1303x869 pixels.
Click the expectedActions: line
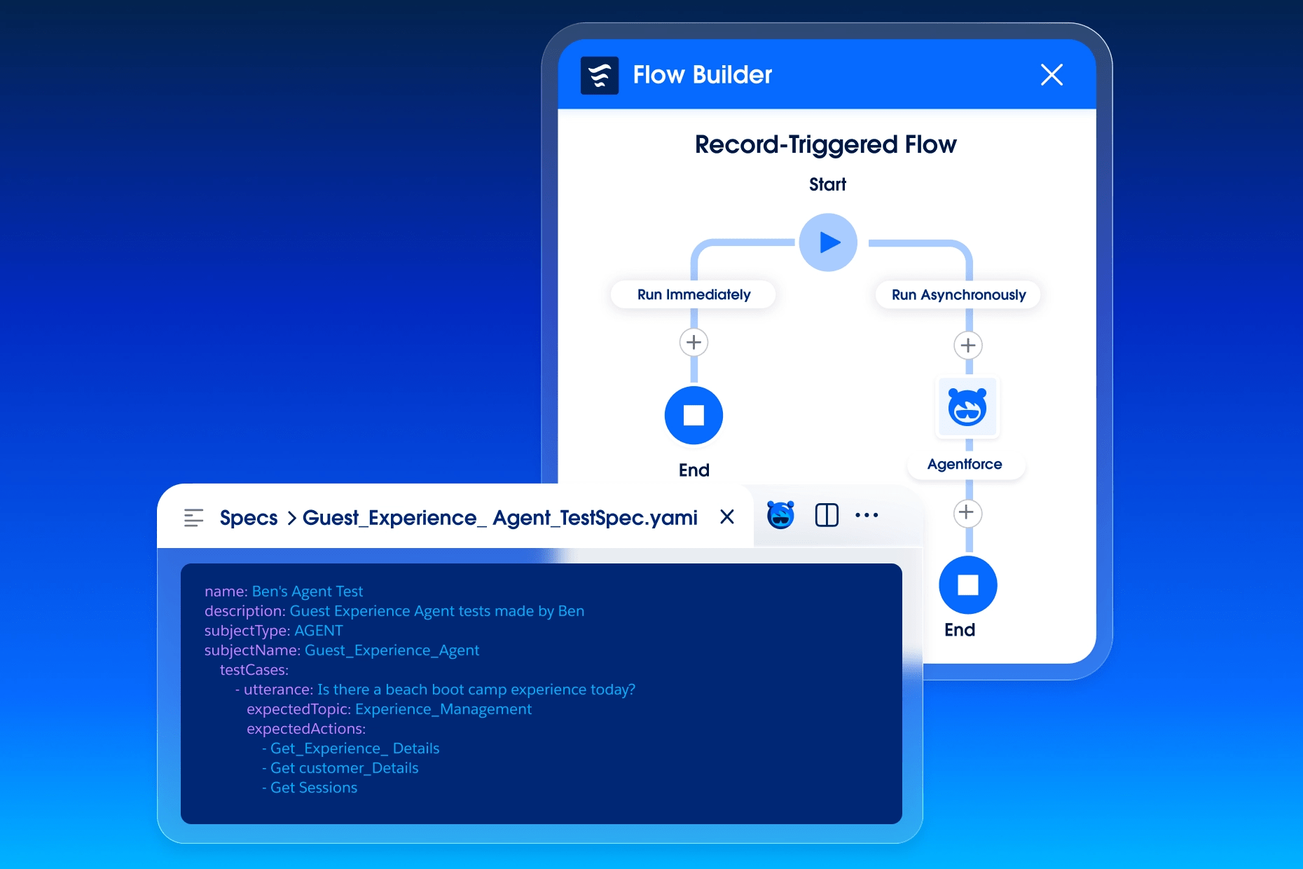pos(306,729)
